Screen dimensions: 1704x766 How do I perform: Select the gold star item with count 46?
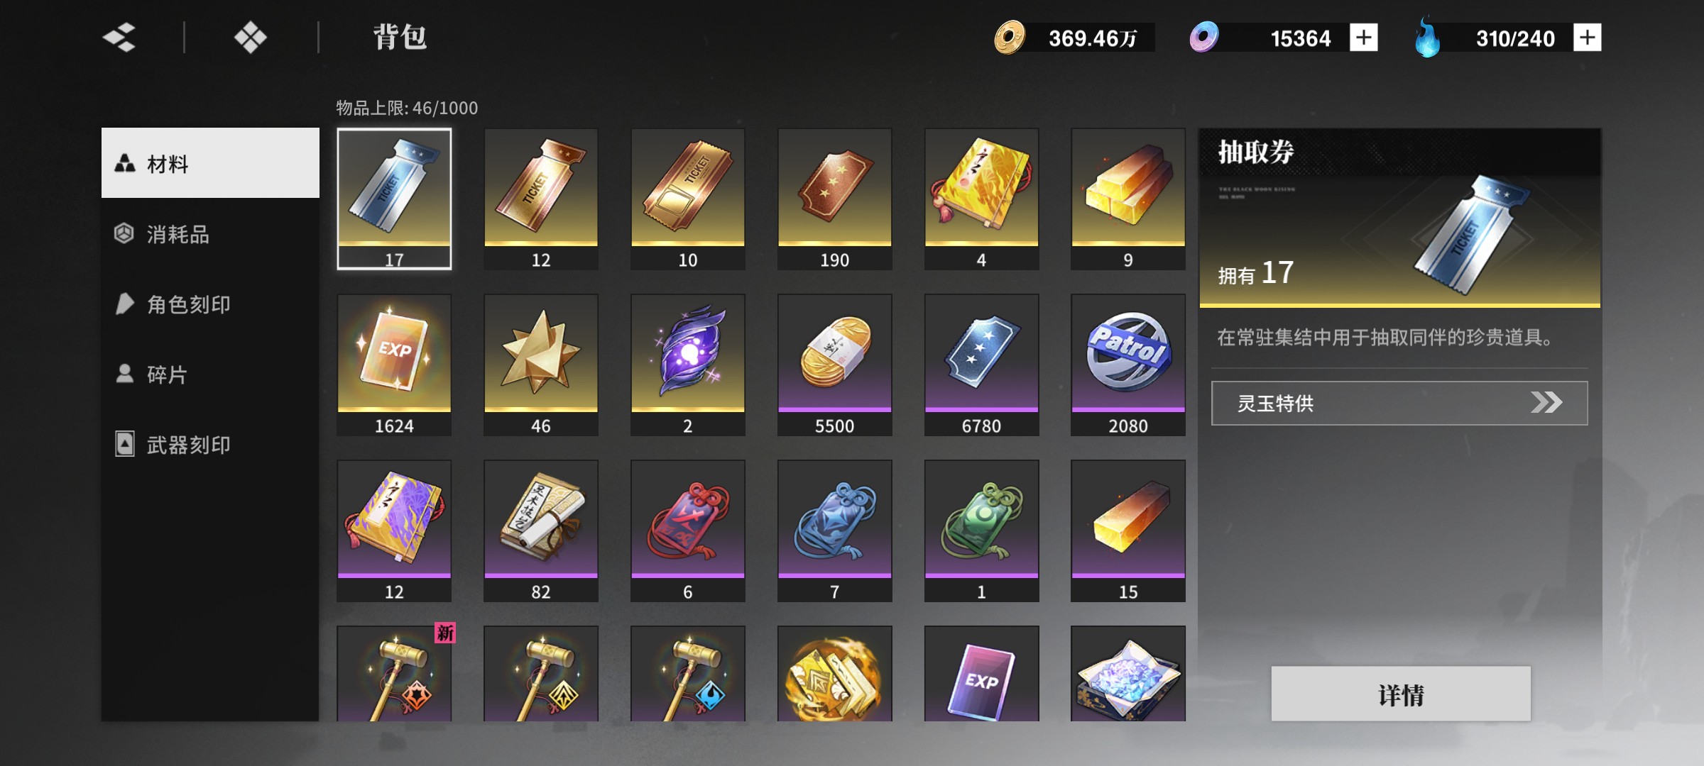[x=541, y=365]
